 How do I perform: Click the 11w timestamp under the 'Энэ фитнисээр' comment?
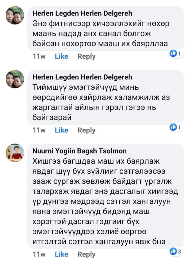[x=39, y=56]
